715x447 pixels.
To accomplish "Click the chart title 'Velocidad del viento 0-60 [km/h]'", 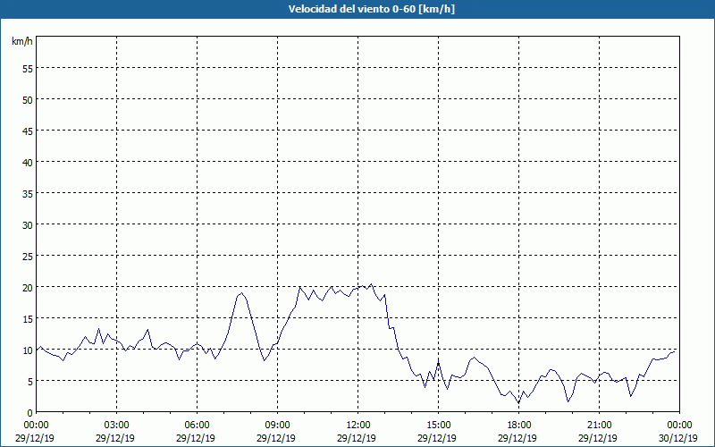I will (371, 9).
